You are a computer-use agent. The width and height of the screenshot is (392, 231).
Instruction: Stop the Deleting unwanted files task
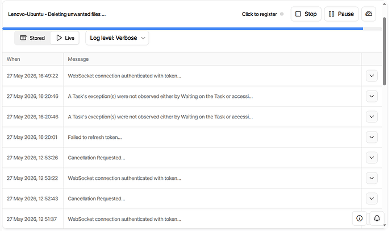[306, 14]
